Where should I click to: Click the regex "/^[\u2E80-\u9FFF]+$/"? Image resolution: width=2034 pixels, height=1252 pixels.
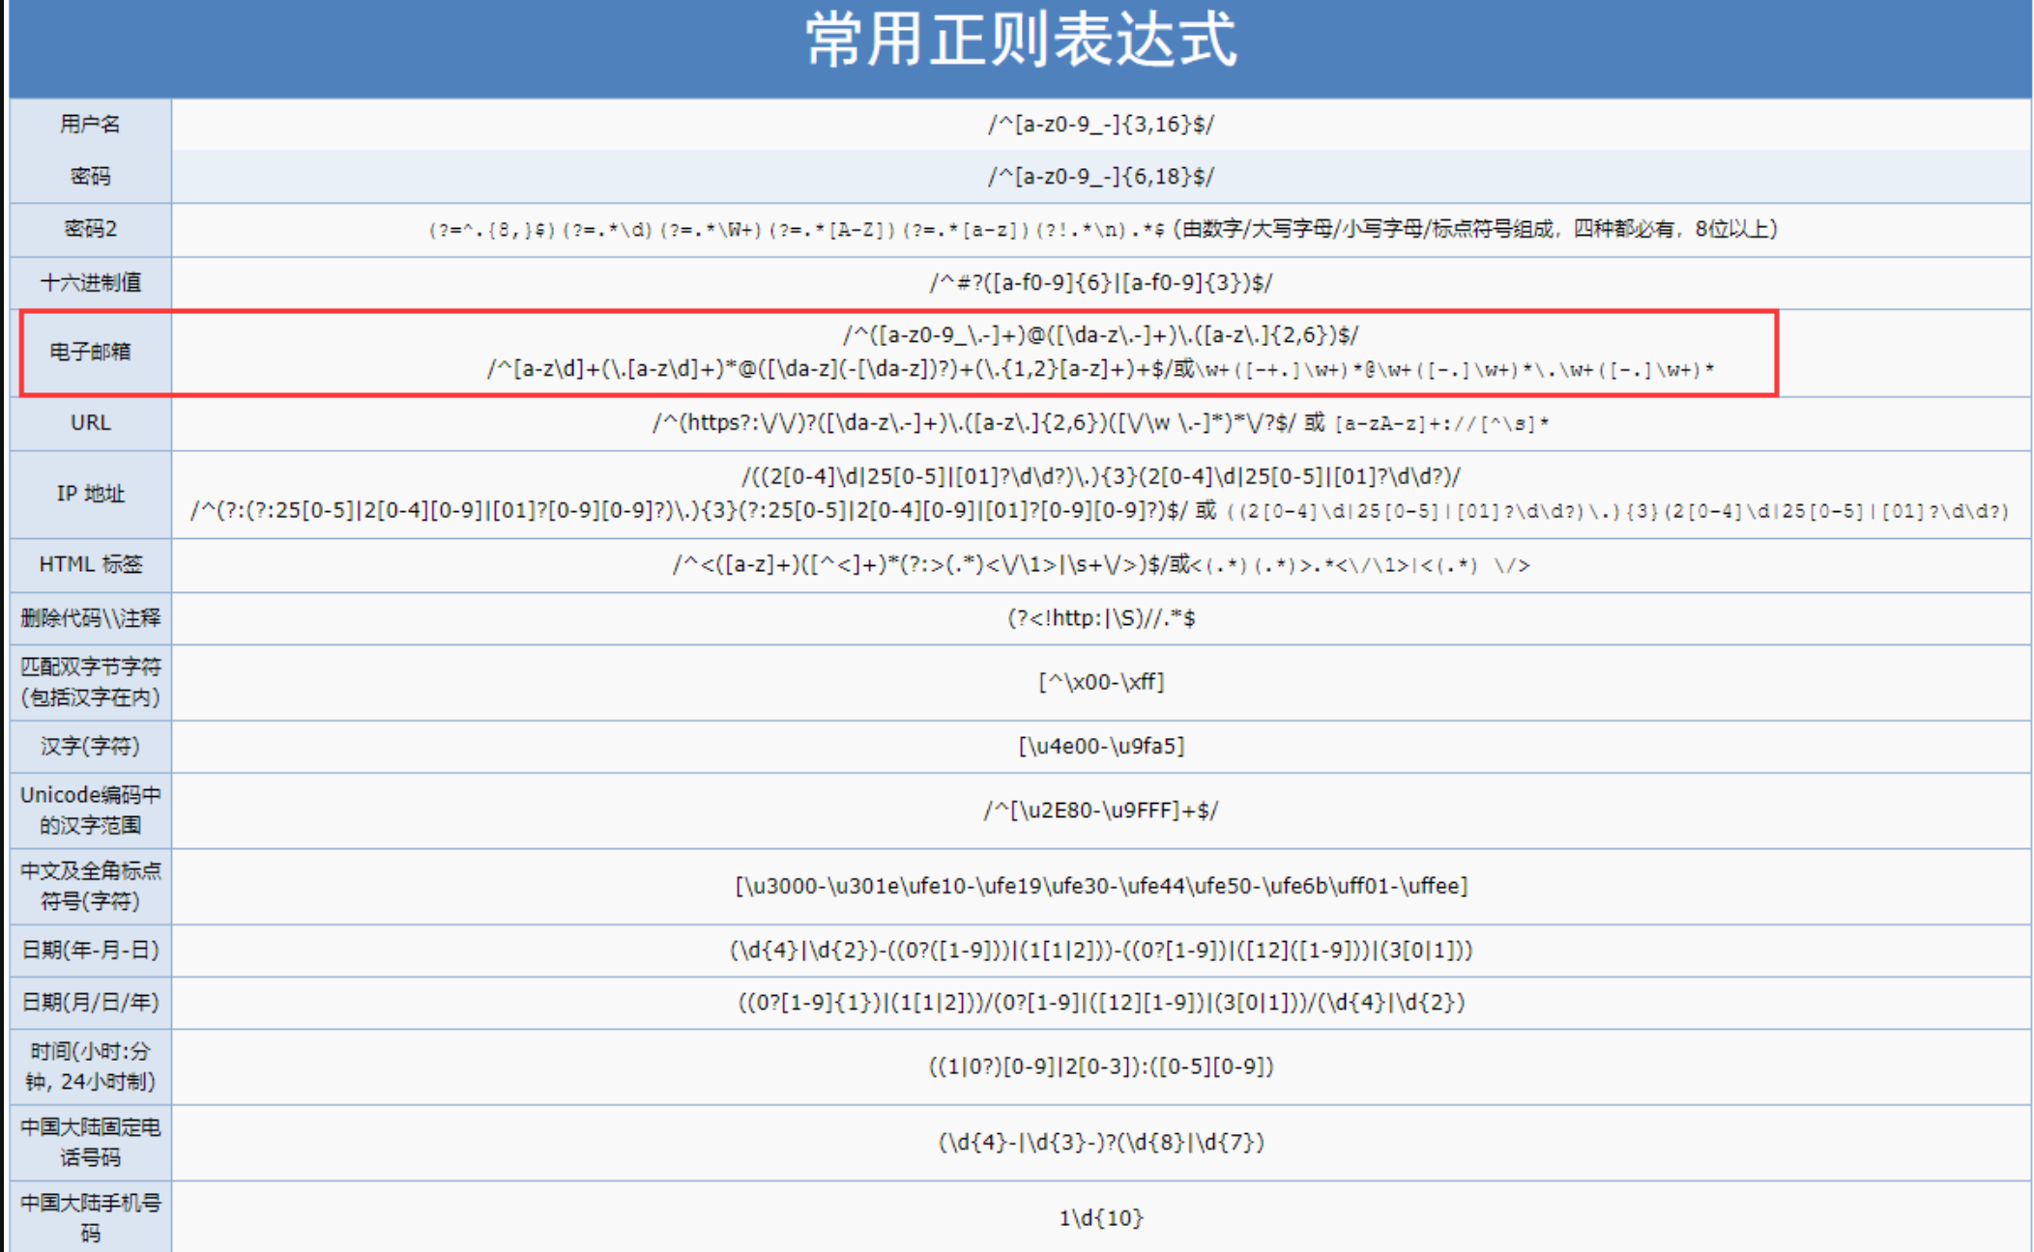[x=1100, y=811]
